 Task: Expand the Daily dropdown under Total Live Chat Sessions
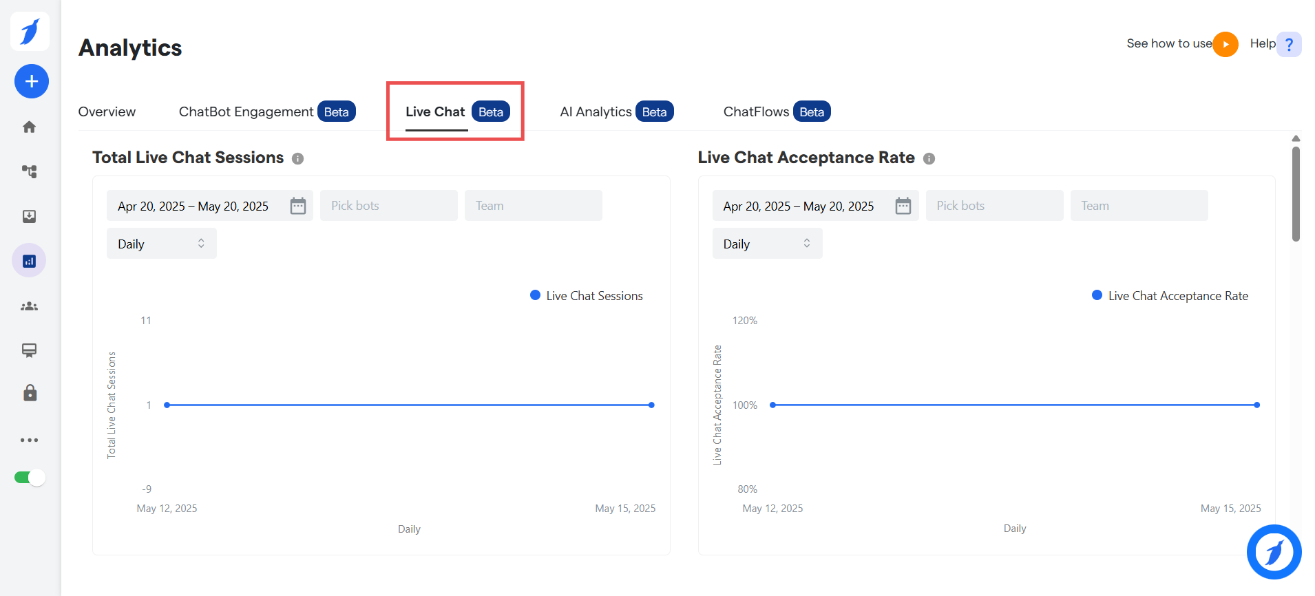161,244
